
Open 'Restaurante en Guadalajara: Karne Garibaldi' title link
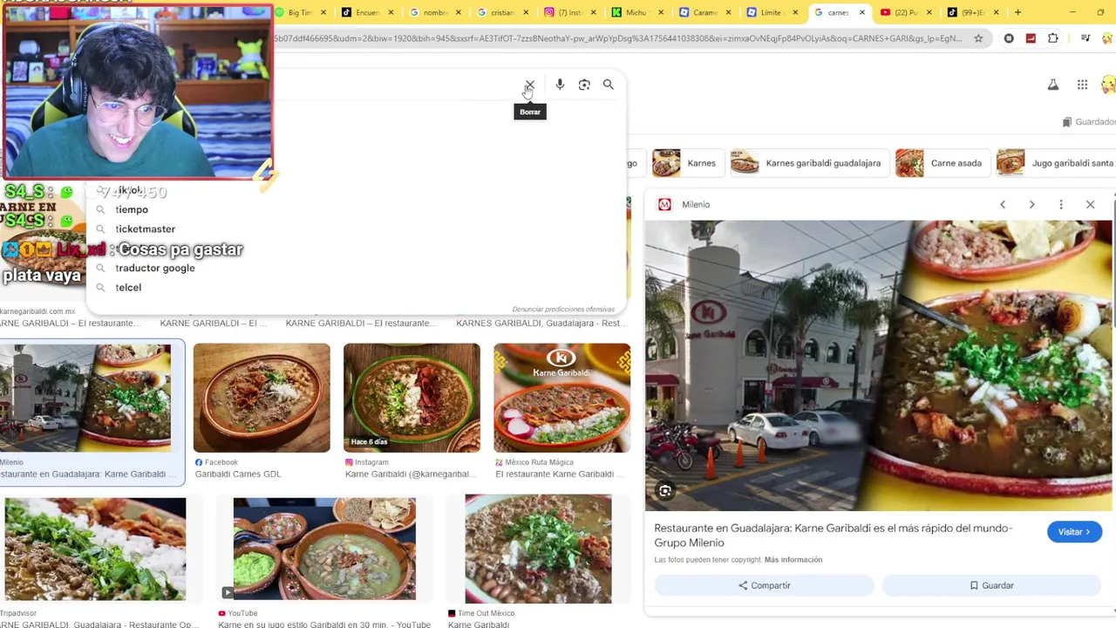833,535
